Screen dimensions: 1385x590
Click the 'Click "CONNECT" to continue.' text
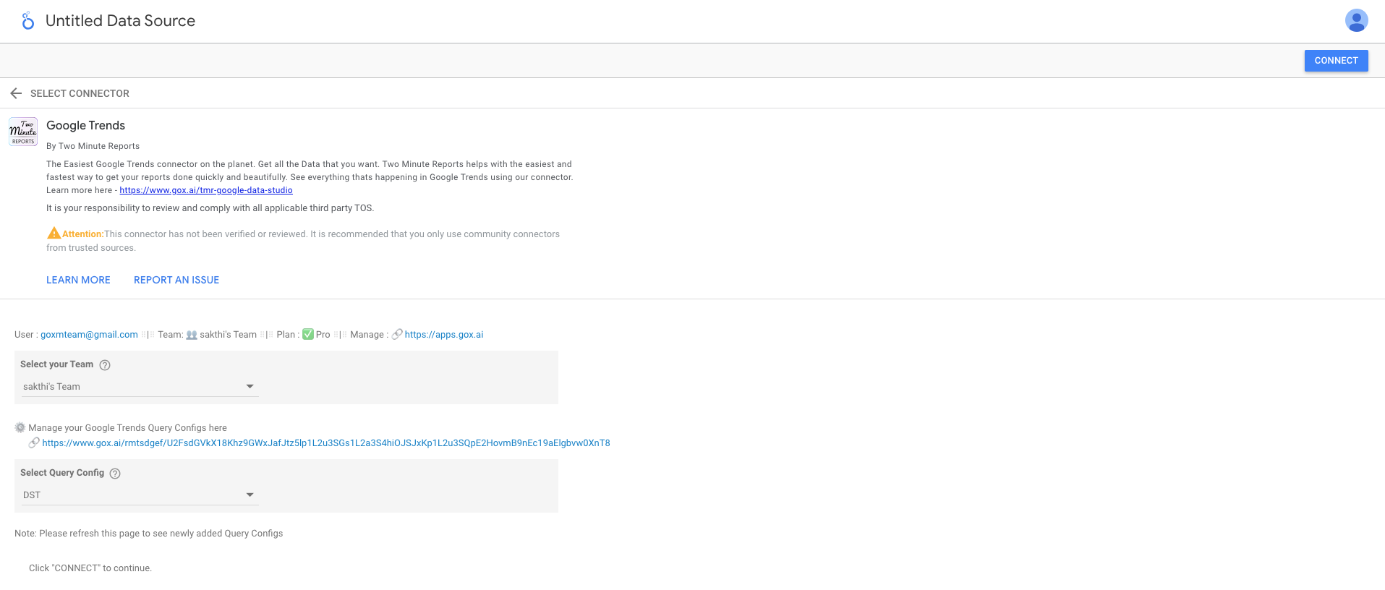tap(90, 568)
